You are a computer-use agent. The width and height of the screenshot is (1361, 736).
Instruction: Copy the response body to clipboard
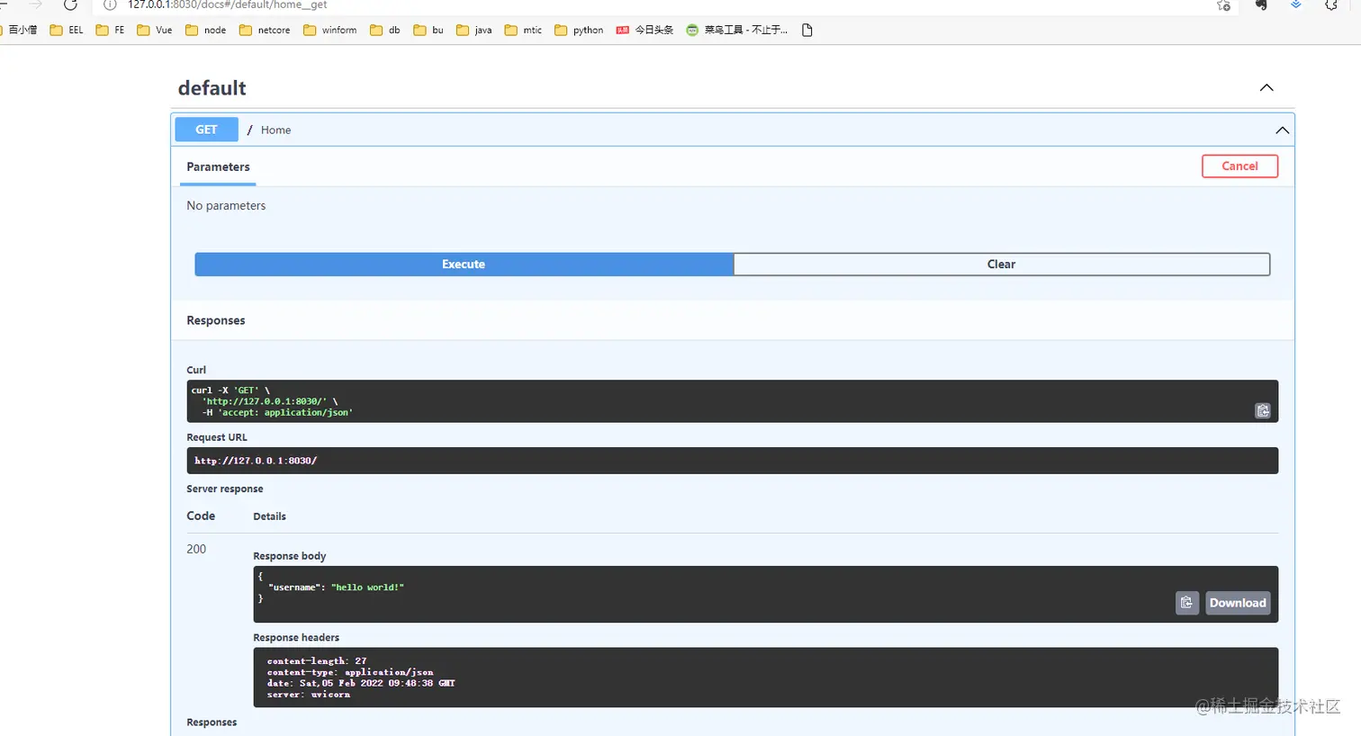pos(1187,603)
